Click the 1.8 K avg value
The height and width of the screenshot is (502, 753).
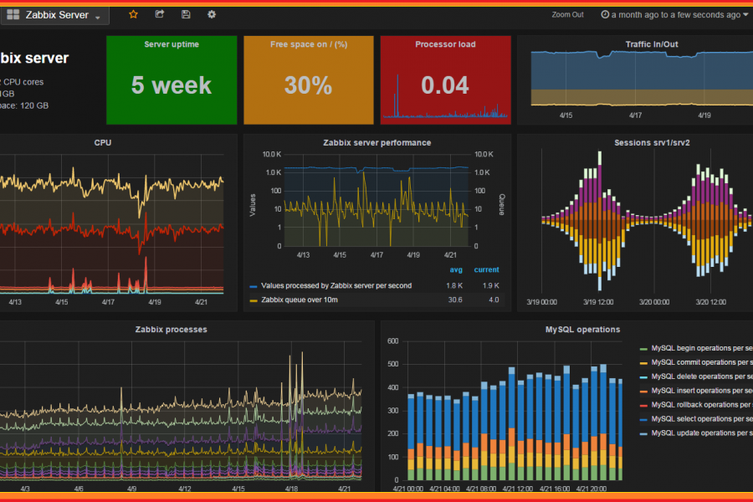[x=454, y=285]
